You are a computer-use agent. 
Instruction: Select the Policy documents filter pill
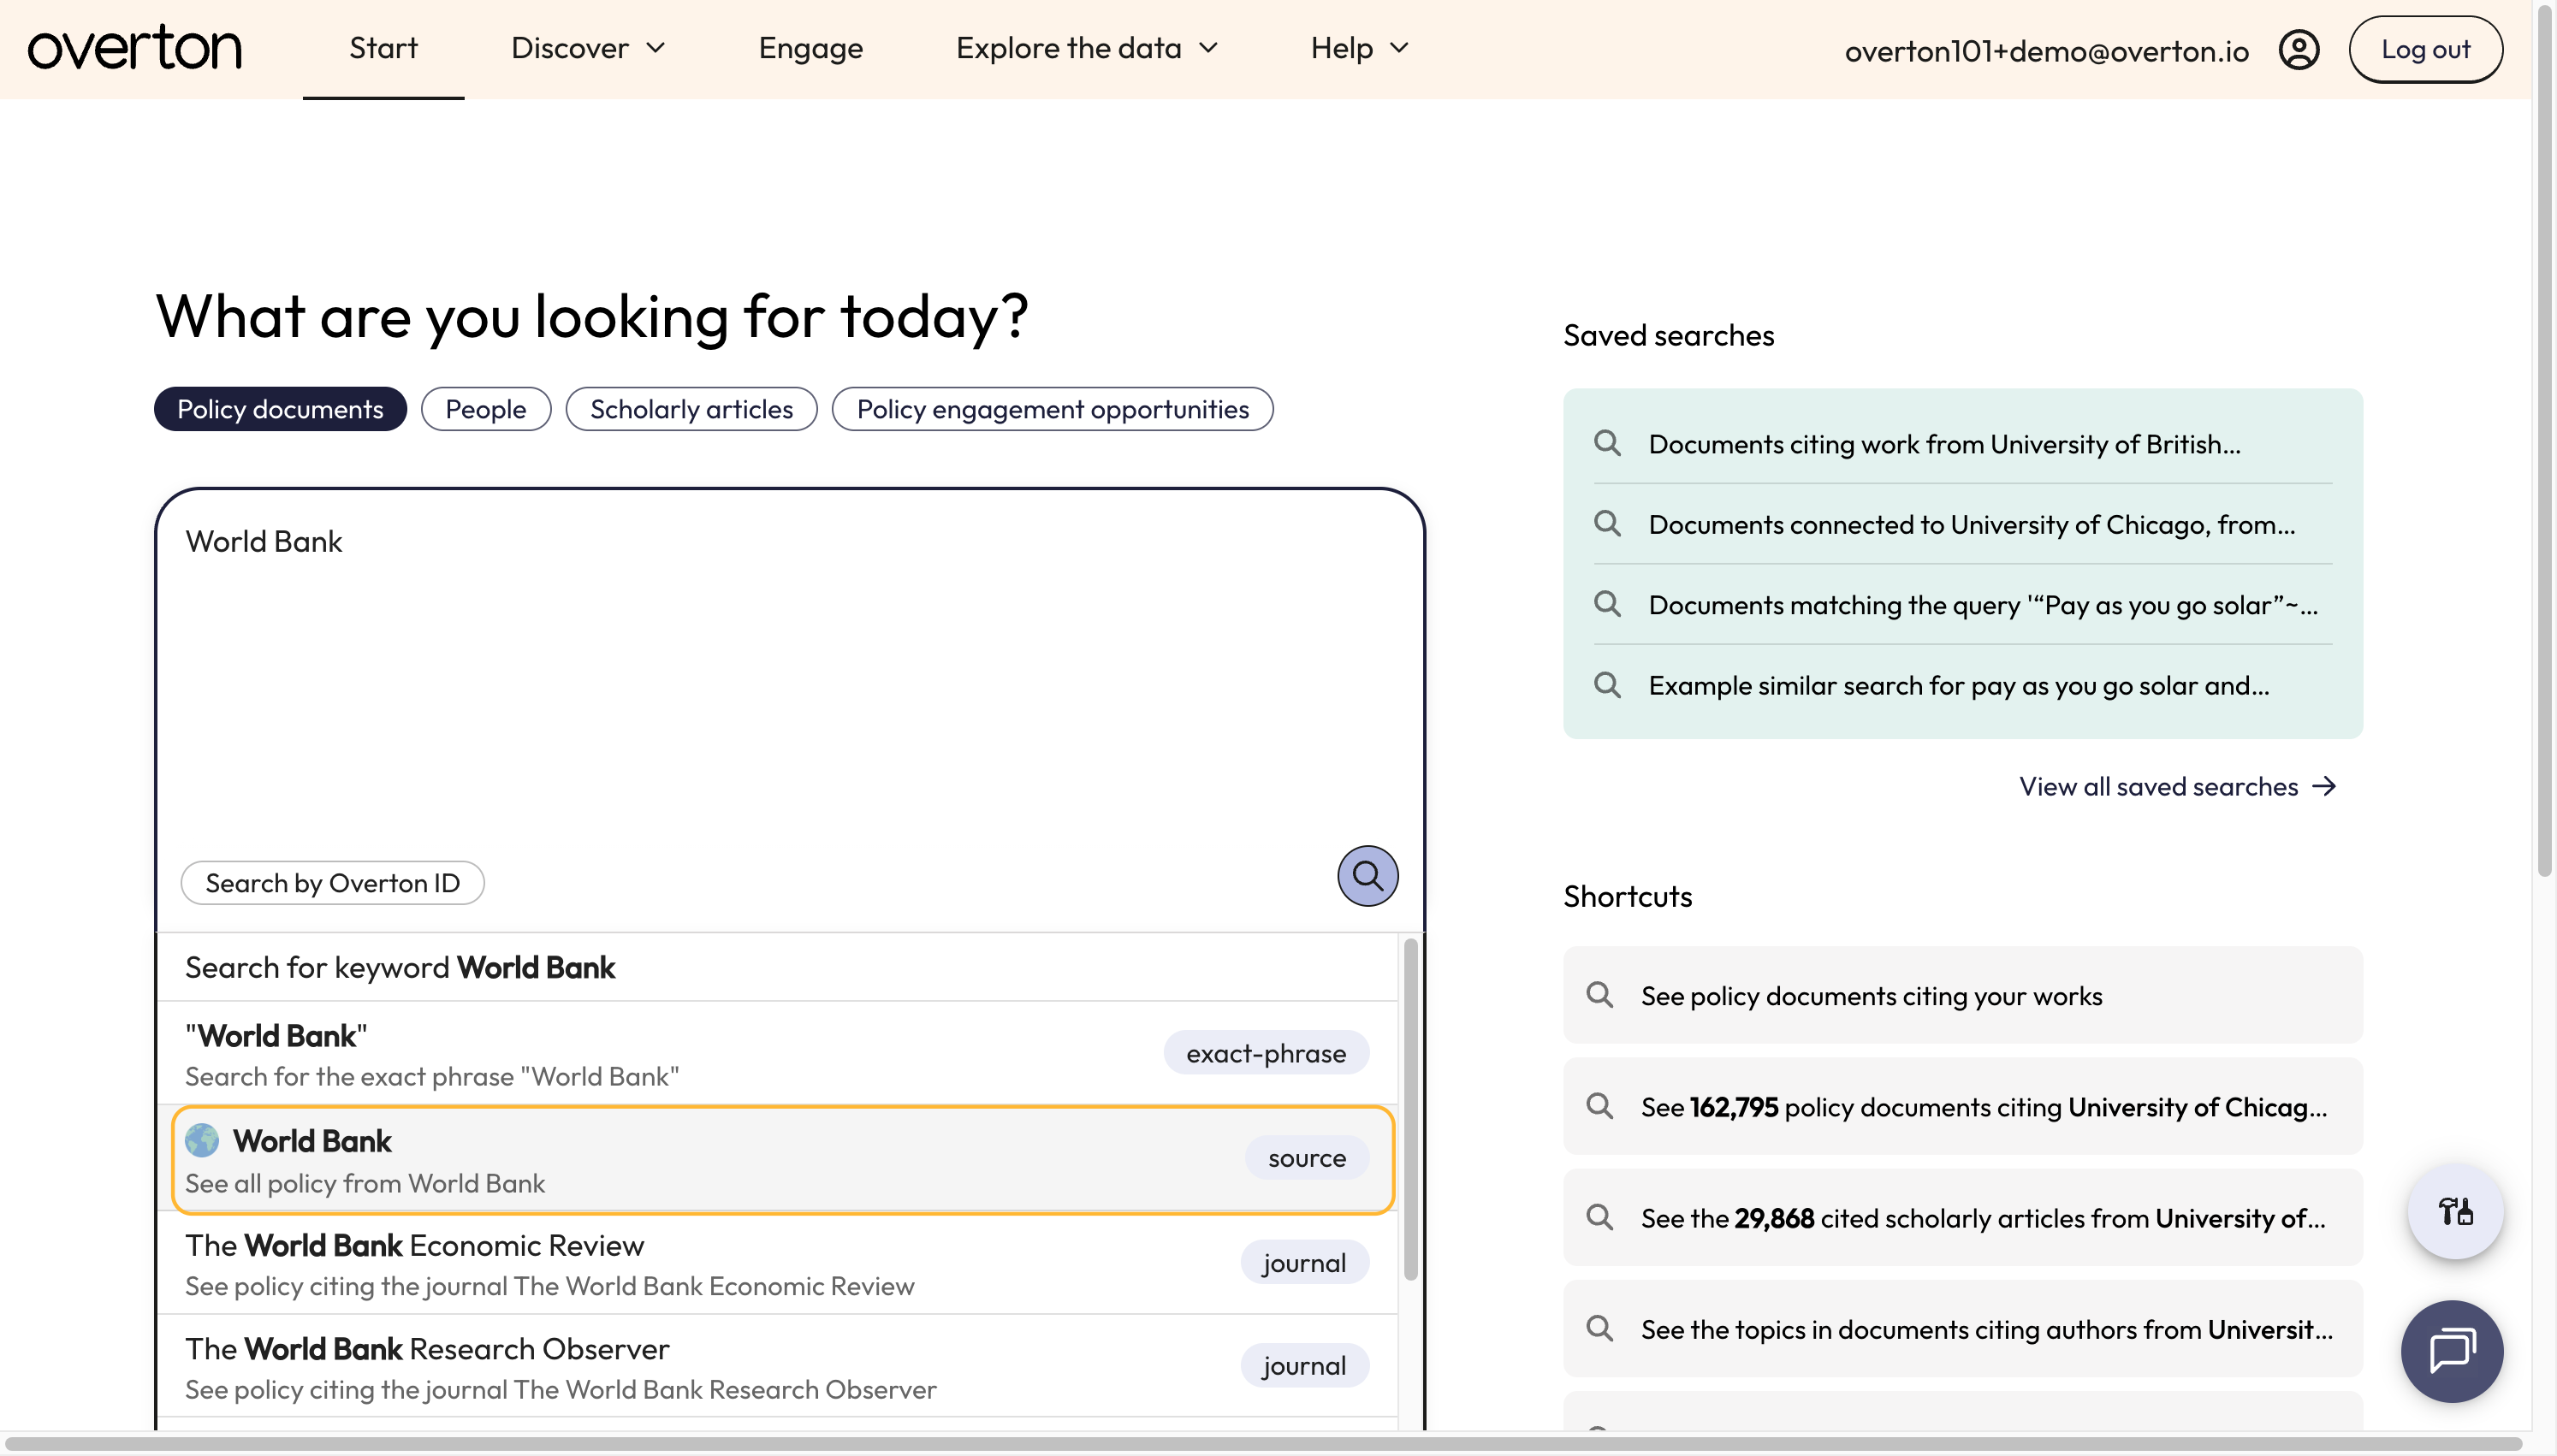pos(280,409)
